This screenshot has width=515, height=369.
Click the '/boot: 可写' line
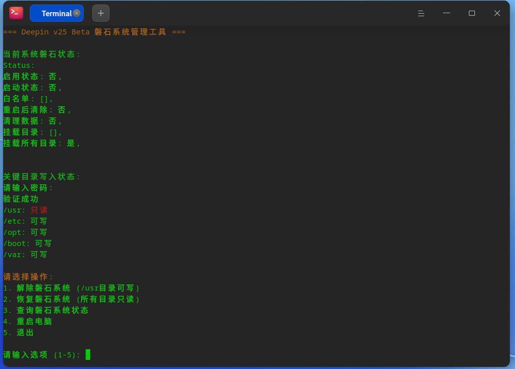27,243
